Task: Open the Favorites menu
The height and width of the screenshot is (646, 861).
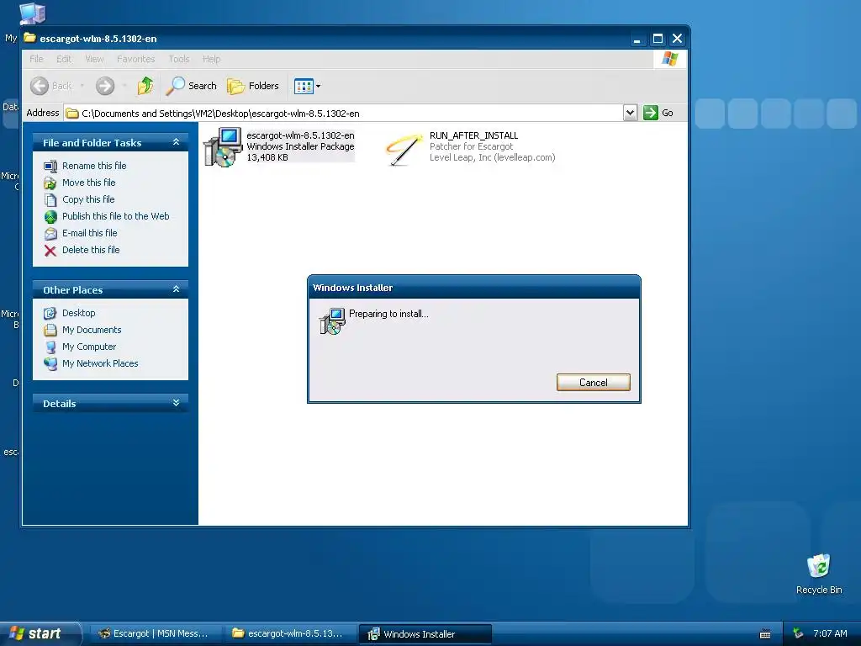Action: coord(135,59)
